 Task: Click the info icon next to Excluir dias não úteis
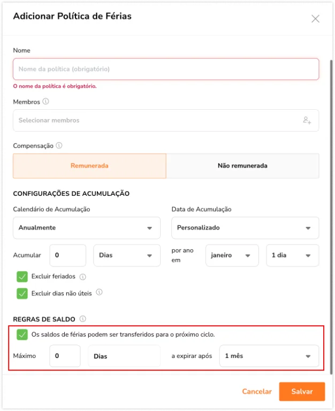(x=99, y=292)
